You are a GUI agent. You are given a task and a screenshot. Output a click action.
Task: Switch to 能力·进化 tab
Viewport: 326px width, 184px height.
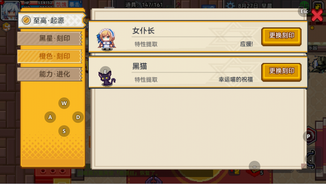(50, 74)
